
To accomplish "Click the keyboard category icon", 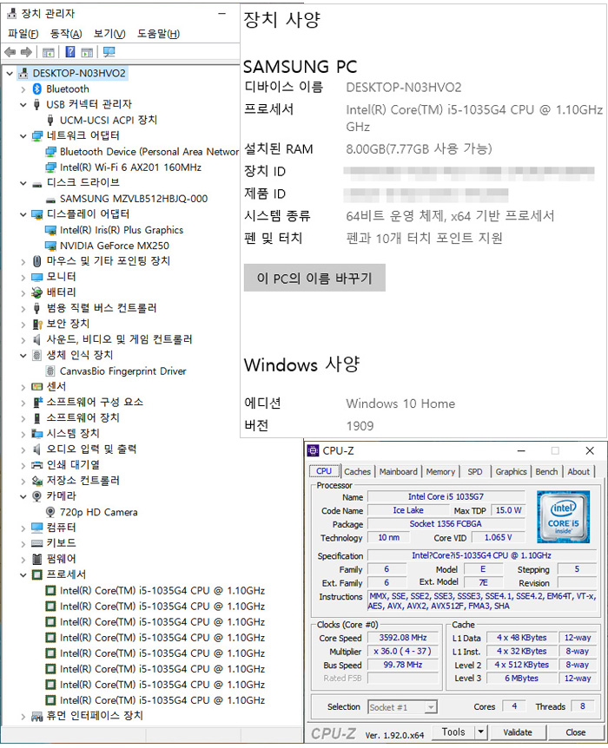I will coord(36,543).
